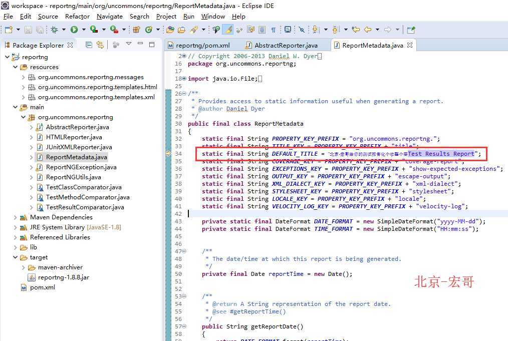
Task: Click the External Tools launch icon
Action: [x=114, y=30]
